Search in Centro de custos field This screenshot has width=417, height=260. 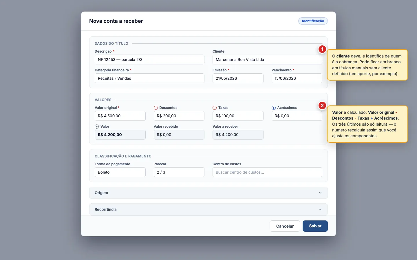pos(267,172)
